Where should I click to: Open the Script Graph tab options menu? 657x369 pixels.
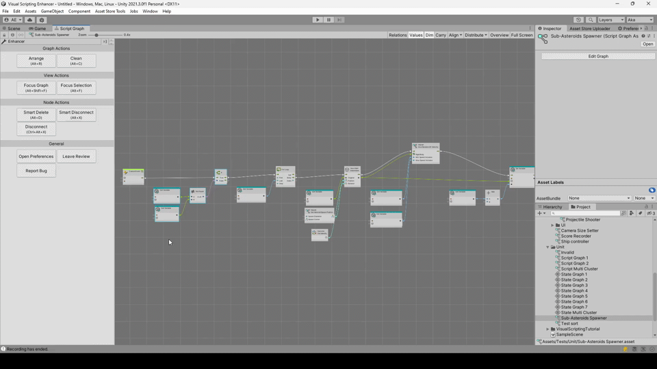coord(530,29)
